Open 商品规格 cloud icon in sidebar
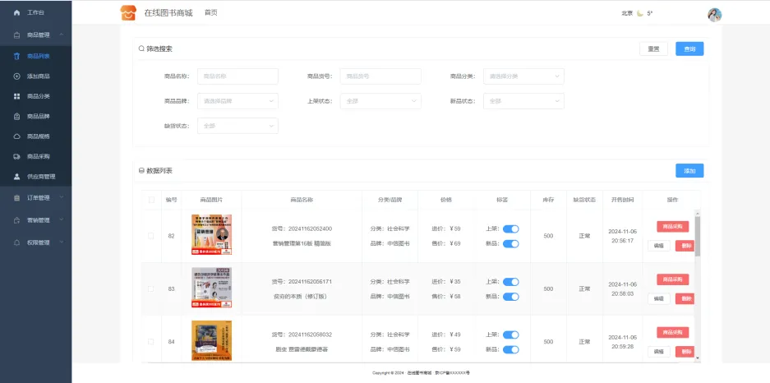770x383 pixels. [x=16, y=136]
